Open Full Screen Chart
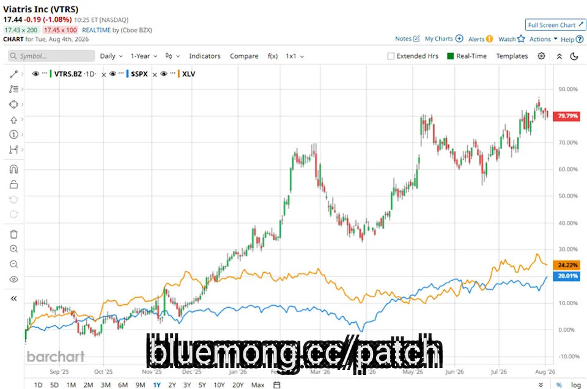Image resolution: width=587 pixels, height=389 pixels. 556,24
